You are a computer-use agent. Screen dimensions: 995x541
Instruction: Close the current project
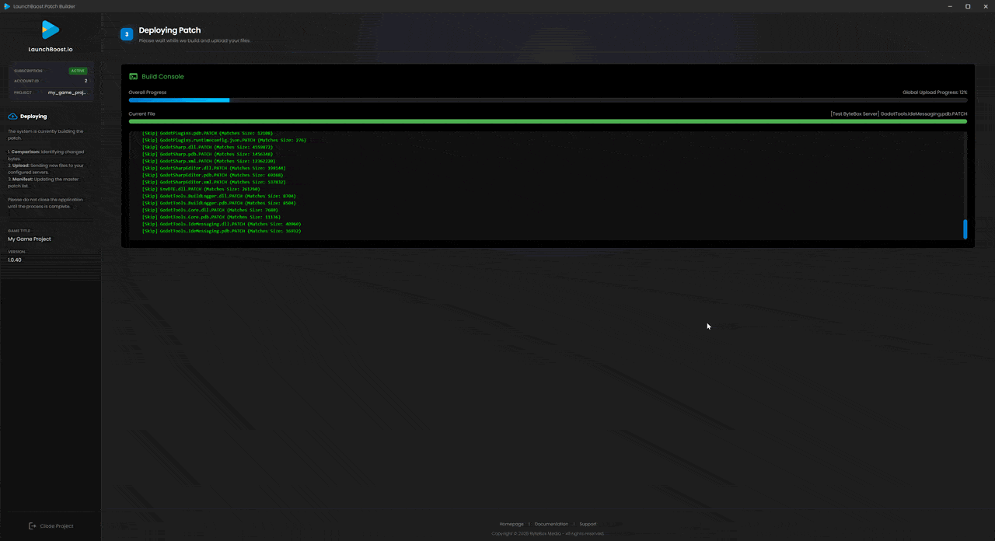51,526
